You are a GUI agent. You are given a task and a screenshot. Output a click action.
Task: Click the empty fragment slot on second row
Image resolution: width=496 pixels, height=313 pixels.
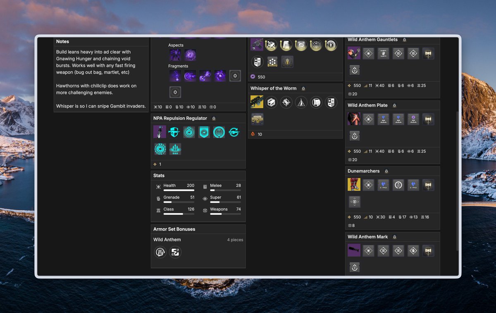pyautogui.click(x=175, y=92)
